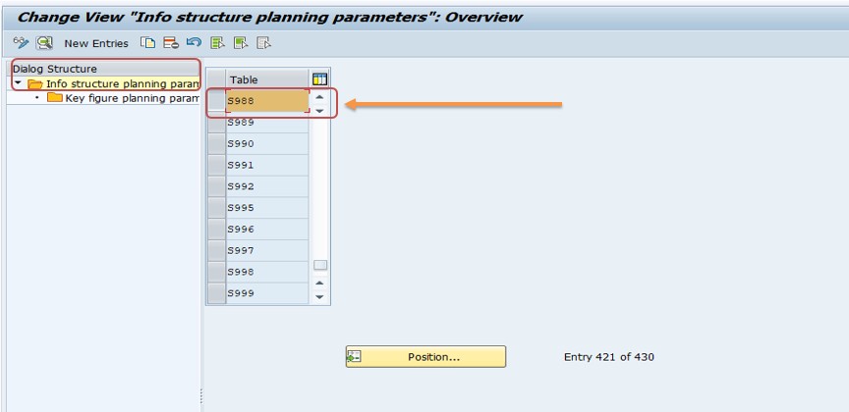Open Key figure planning parameters folder
Image resolution: width=849 pixels, height=412 pixels.
54,98
